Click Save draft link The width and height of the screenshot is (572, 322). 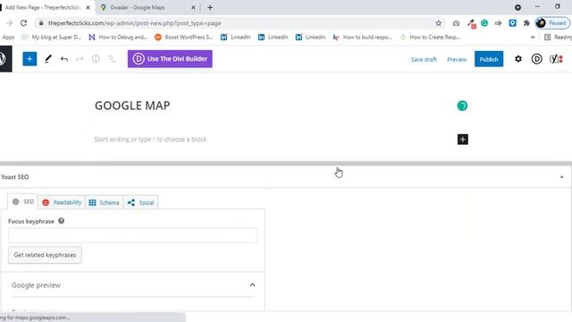424,59
